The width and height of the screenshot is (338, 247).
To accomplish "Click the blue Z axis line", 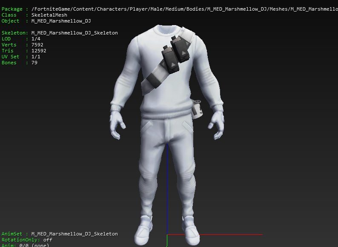I will [167, 189].
